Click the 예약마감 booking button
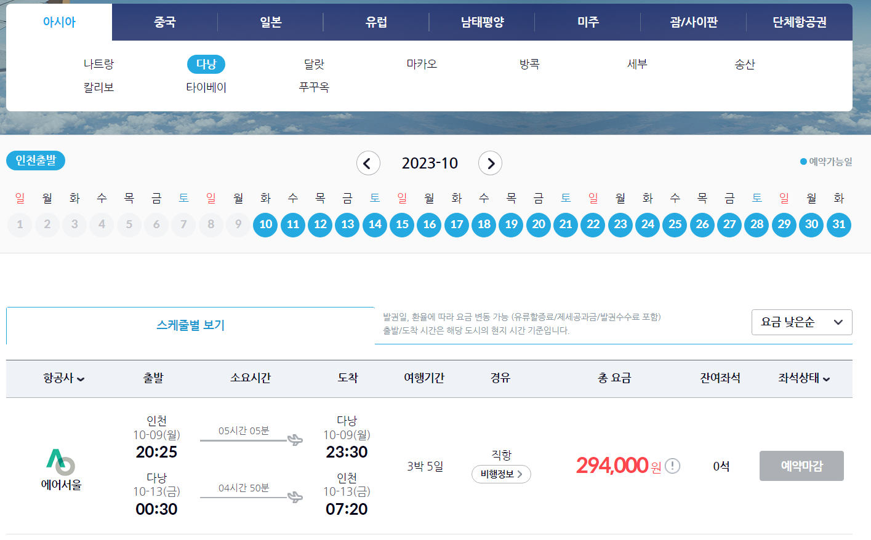This screenshot has height=540, width=871. point(801,466)
